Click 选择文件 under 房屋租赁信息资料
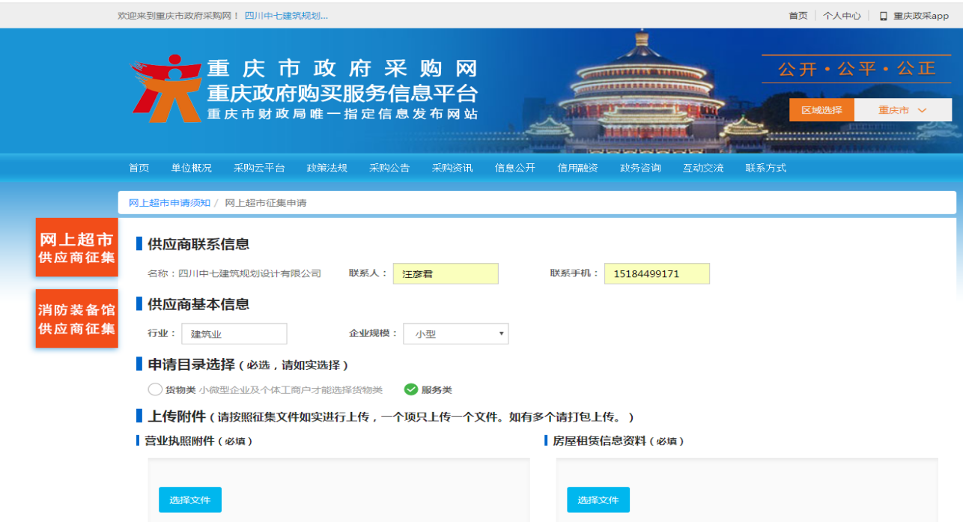Viewport: 963px width, 522px height. (598, 500)
